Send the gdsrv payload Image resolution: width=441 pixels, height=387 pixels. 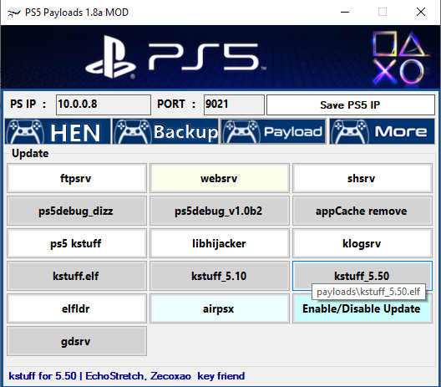(x=77, y=341)
